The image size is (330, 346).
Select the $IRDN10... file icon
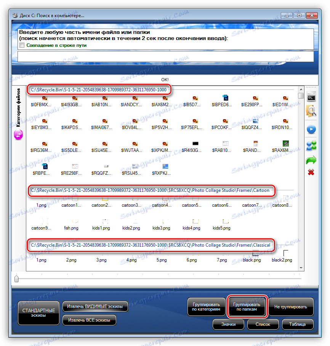point(285,121)
